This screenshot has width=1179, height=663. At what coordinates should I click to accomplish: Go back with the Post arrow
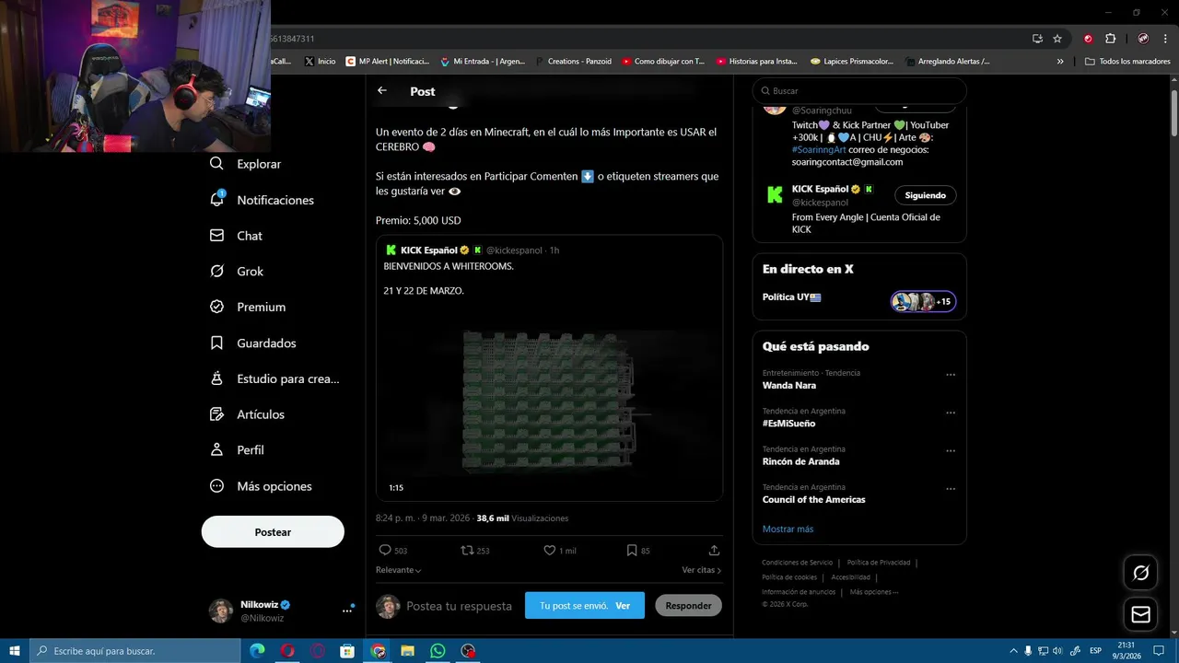click(x=382, y=90)
